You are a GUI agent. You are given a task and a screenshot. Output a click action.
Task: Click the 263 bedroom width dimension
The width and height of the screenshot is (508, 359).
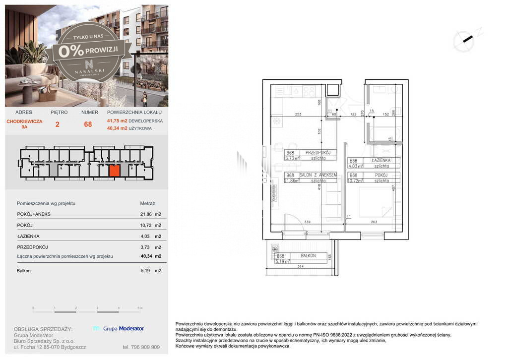tap(374, 222)
